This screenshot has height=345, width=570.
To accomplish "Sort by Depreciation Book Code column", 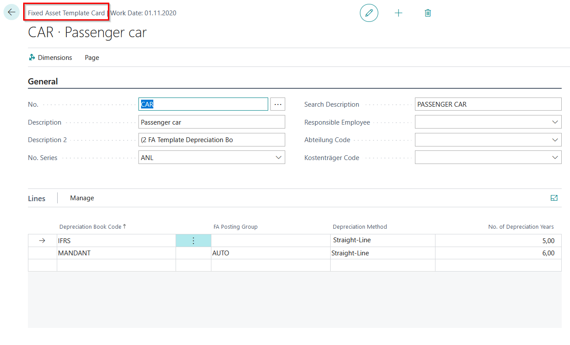I will click(90, 227).
